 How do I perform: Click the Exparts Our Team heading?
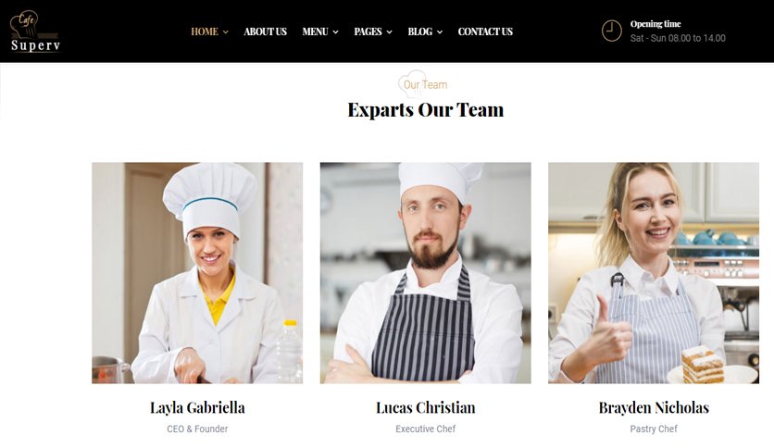[x=426, y=109]
